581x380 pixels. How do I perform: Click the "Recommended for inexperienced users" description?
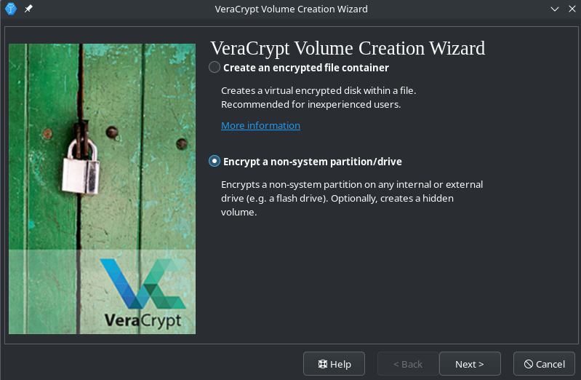[310, 104]
